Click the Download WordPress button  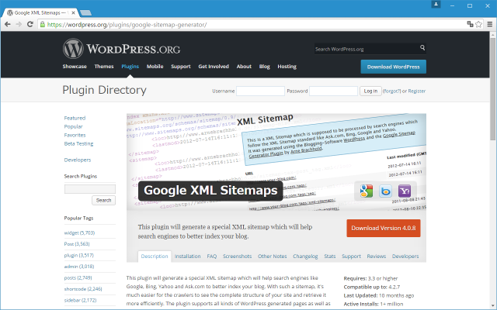point(394,67)
